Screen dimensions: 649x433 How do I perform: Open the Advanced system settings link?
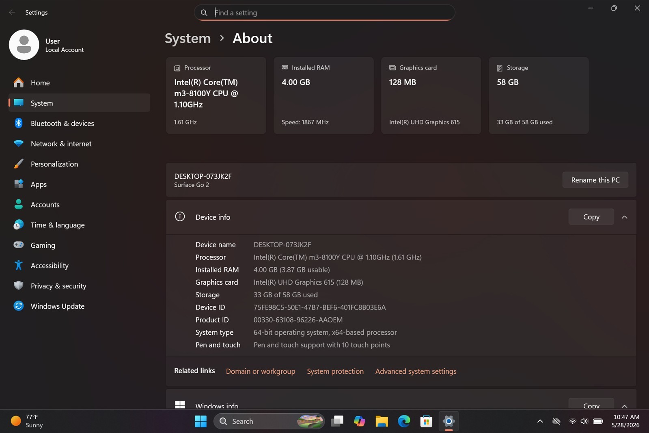tap(416, 371)
